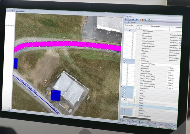
Task: Click the last light green icon in toolbar
Action: (152, 20)
